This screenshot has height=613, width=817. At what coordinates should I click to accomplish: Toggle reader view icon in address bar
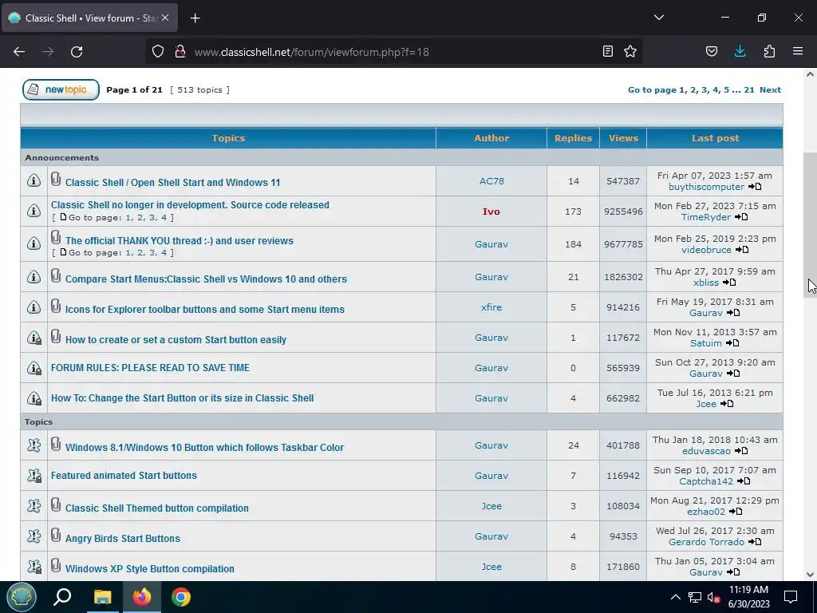point(607,51)
